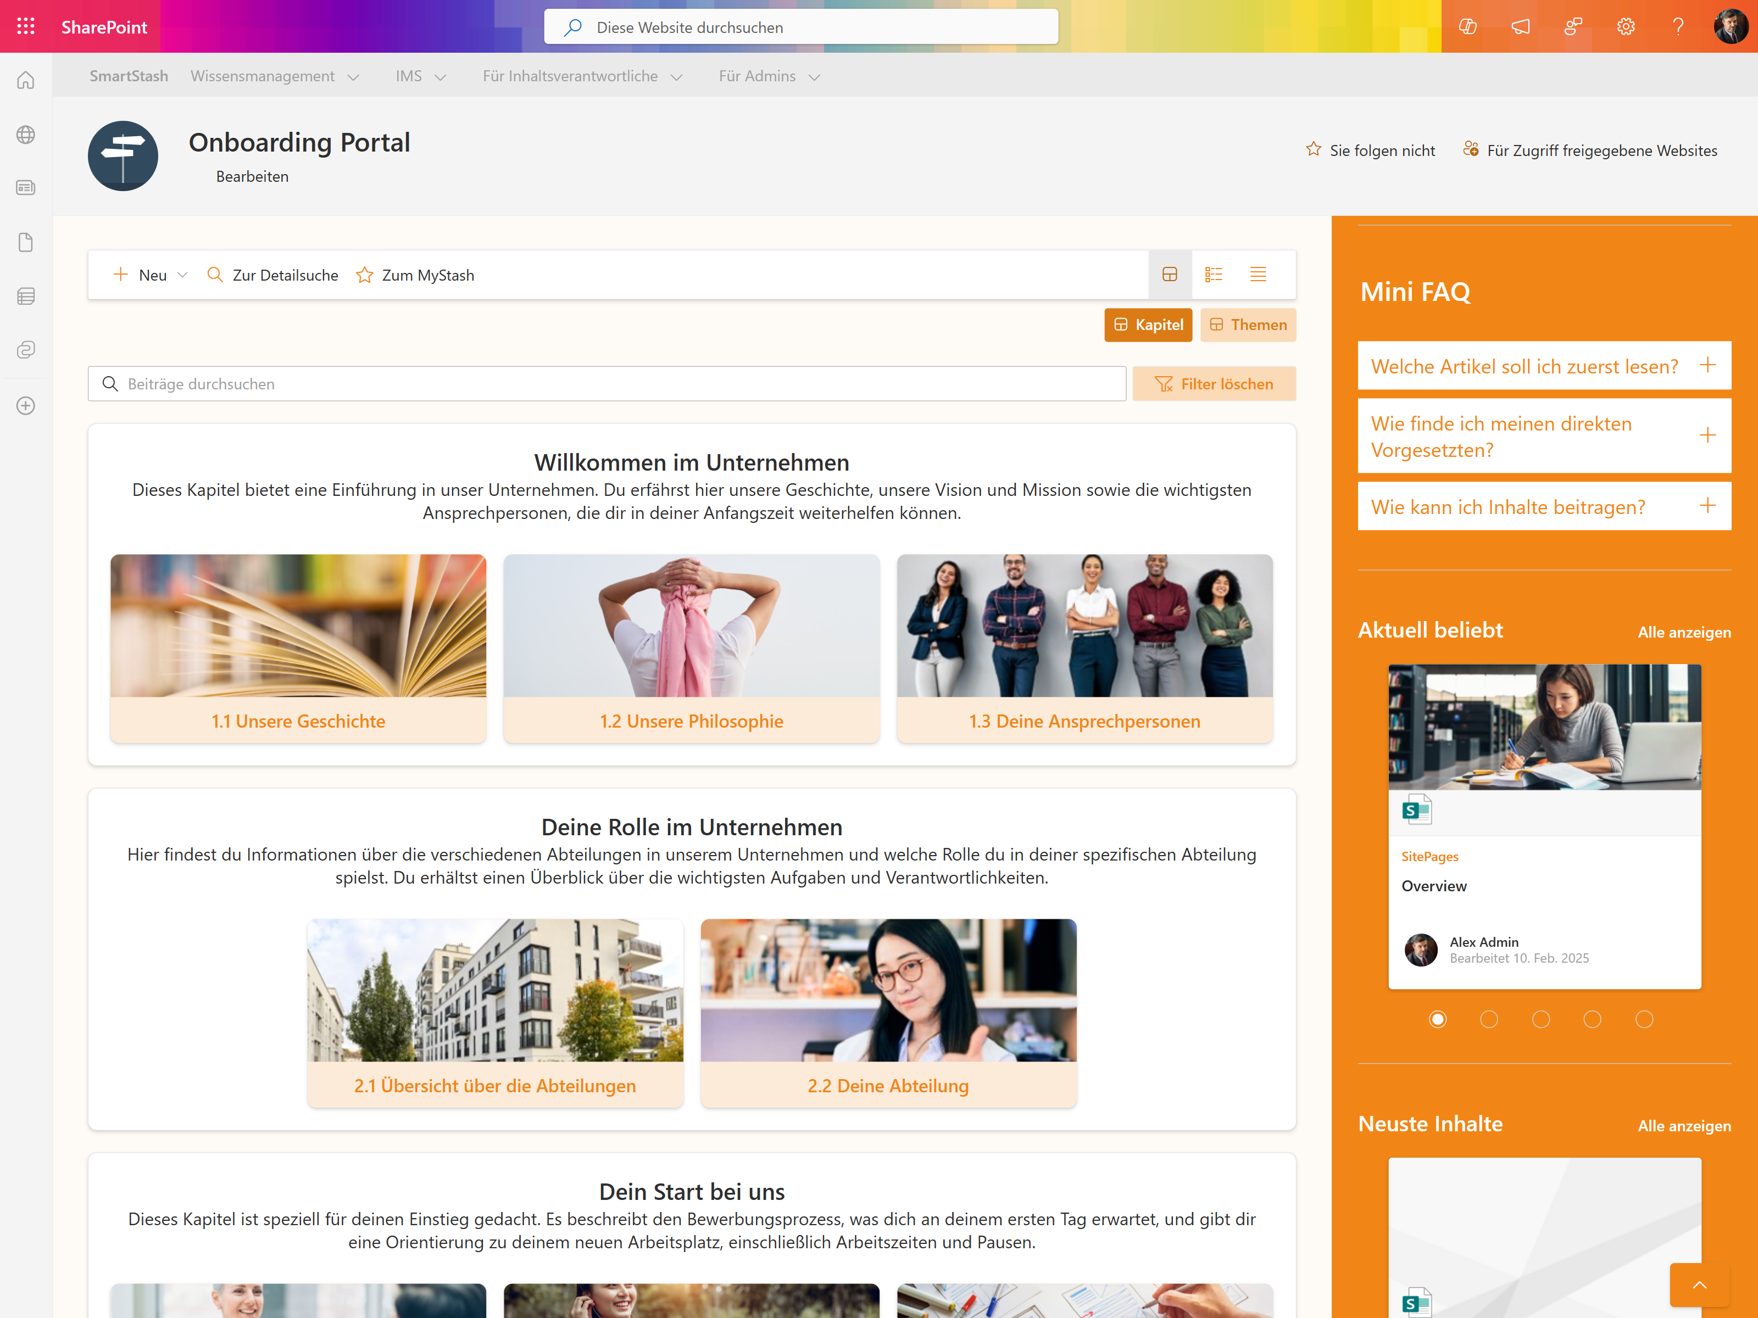Open the user profile picture
Screen dimensions: 1758x1318
pos(1730,26)
